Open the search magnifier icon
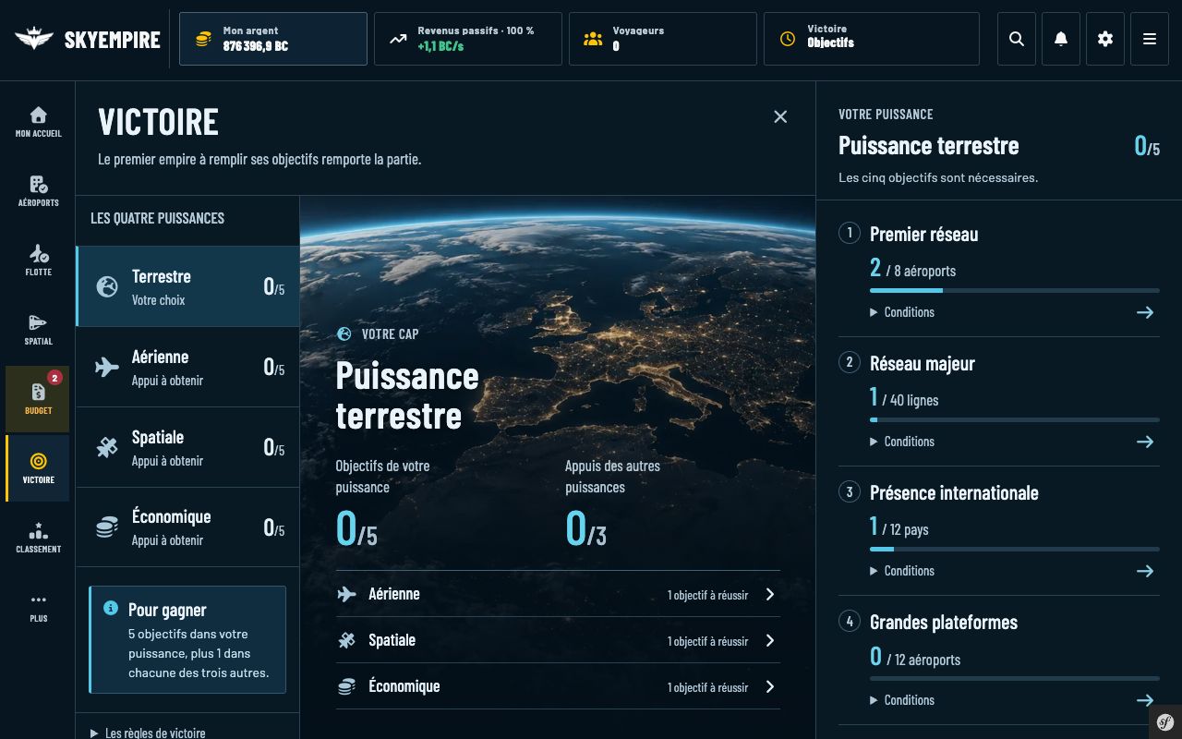The image size is (1182, 739). tap(1017, 39)
